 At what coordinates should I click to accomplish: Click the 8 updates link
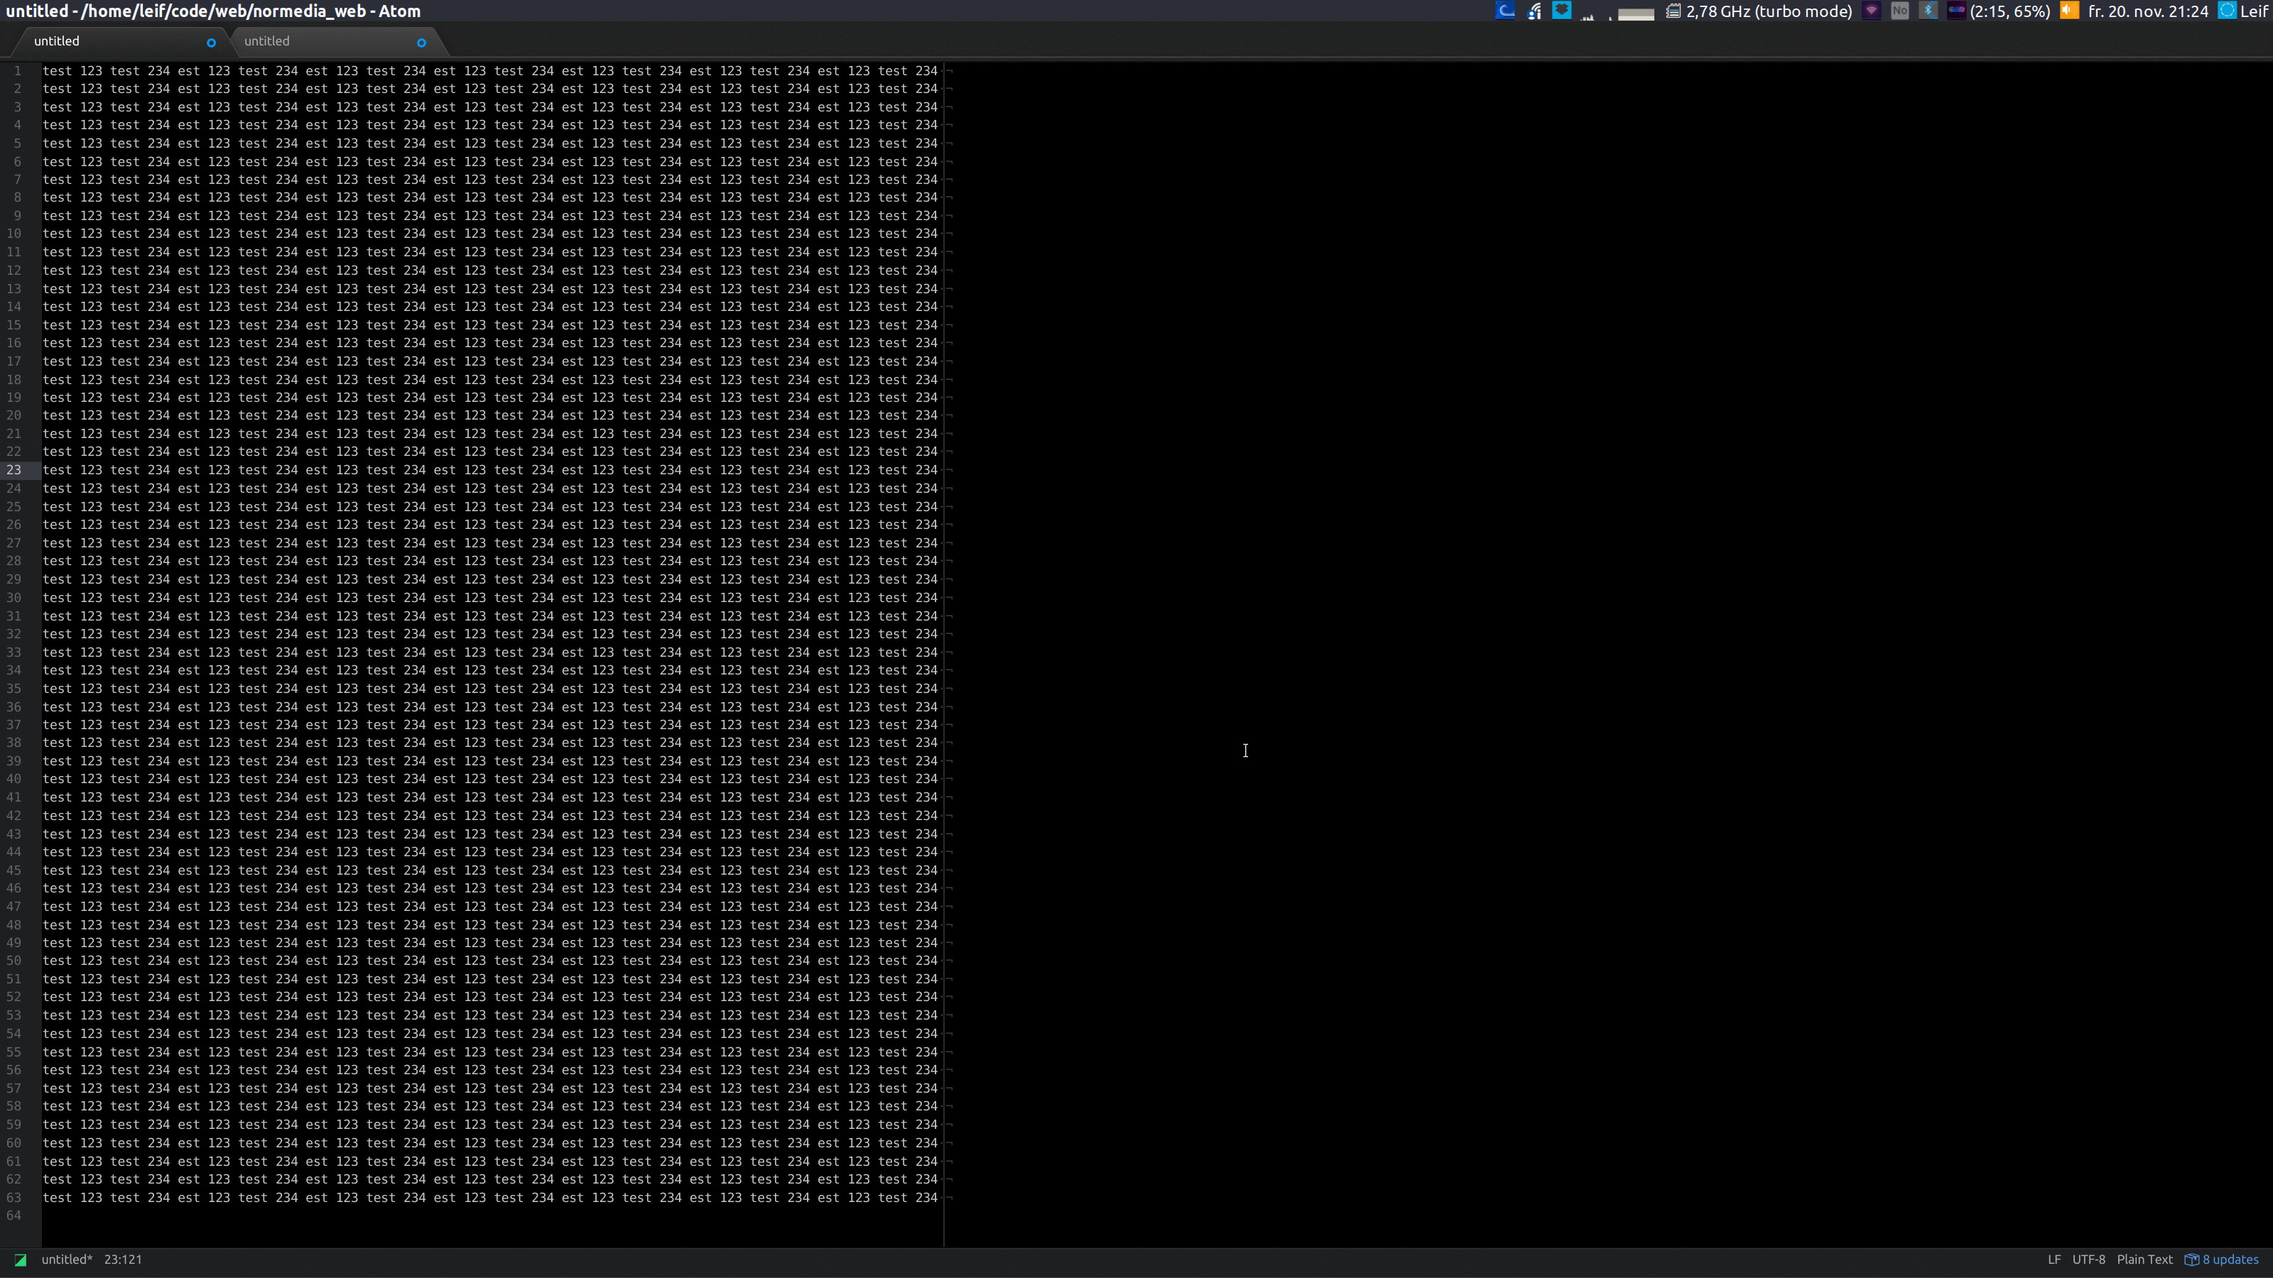coord(2230,1260)
